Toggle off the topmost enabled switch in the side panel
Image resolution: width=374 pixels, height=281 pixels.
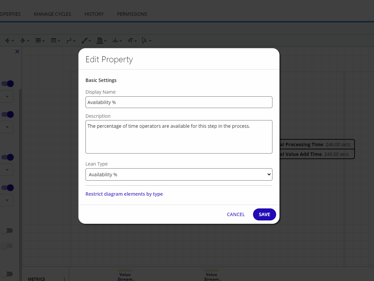8,84
